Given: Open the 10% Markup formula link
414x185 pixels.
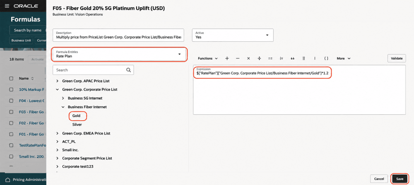Looking at the screenshot, I should (x=32, y=90).
